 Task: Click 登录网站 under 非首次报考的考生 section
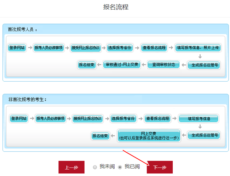[19, 118]
